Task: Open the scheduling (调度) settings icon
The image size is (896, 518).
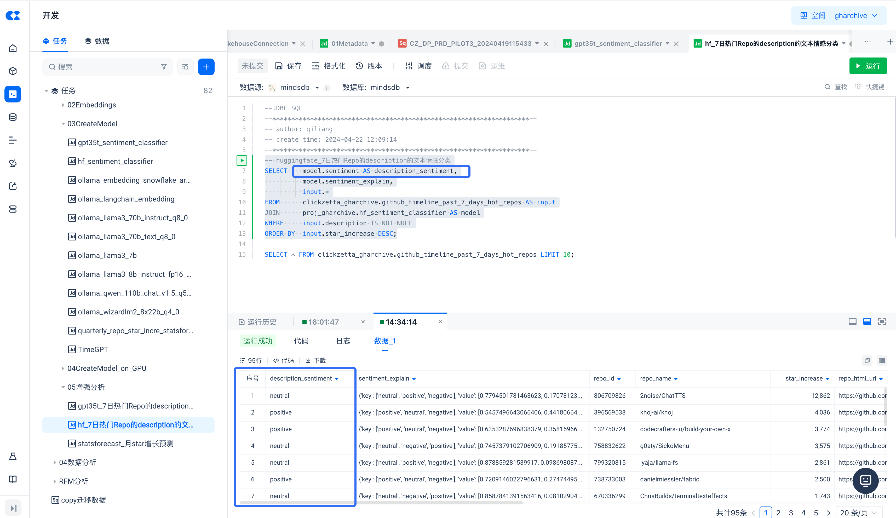Action: 409,66
